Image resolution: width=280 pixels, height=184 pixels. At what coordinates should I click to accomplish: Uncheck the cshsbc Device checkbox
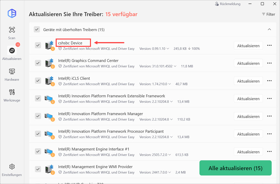pyautogui.click(x=38, y=45)
